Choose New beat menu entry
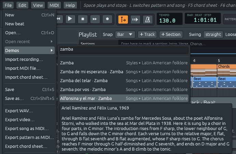 (x=29, y=24)
